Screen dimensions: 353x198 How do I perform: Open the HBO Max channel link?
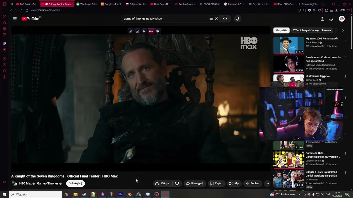(25, 183)
